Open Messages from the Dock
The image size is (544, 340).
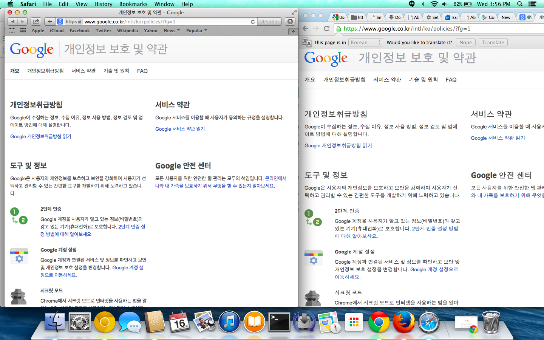(x=129, y=322)
